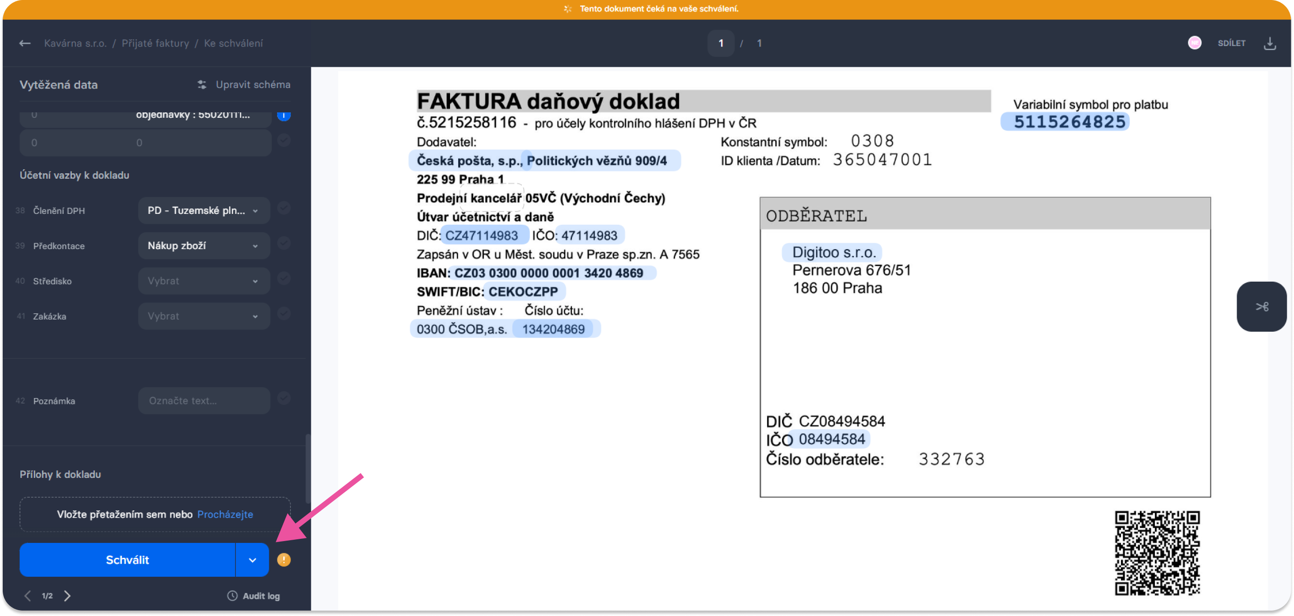1294x616 pixels.
Task: Click the Účetní vazby k dokladu heading
Action: pyautogui.click(x=75, y=175)
